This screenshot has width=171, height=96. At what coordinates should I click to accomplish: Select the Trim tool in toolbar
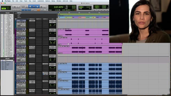pyautogui.click(x=30, y=7)
